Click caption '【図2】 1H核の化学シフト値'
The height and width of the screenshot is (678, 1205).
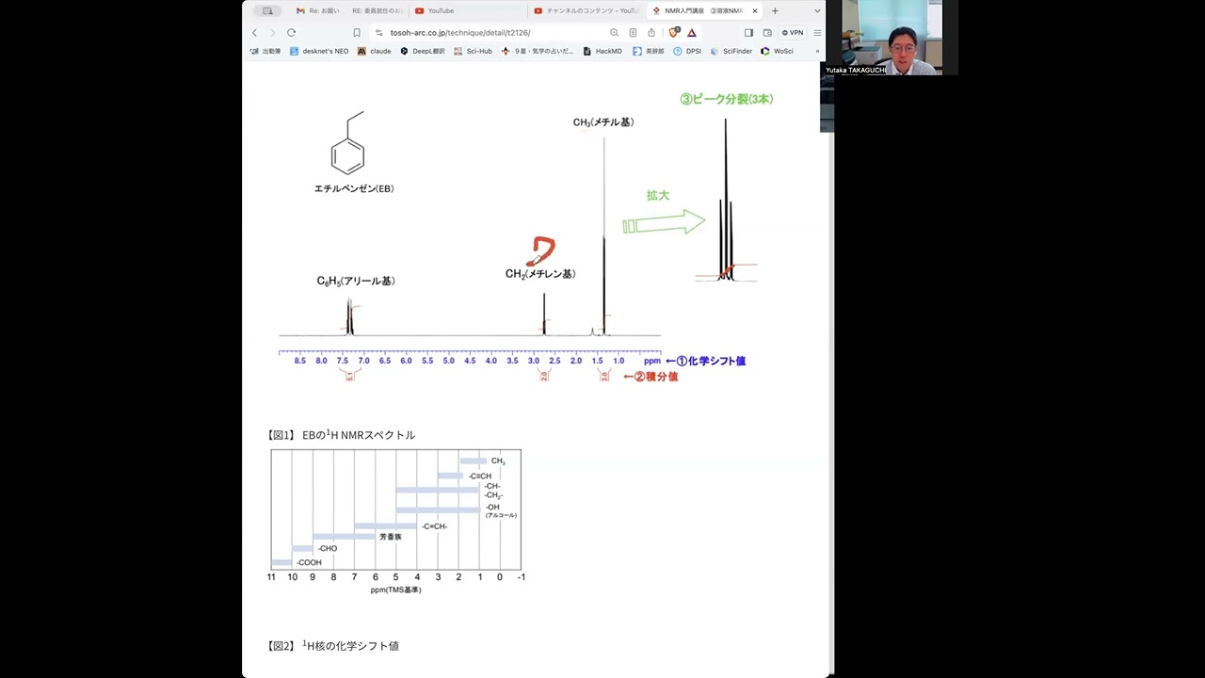[x=333, y=646]
